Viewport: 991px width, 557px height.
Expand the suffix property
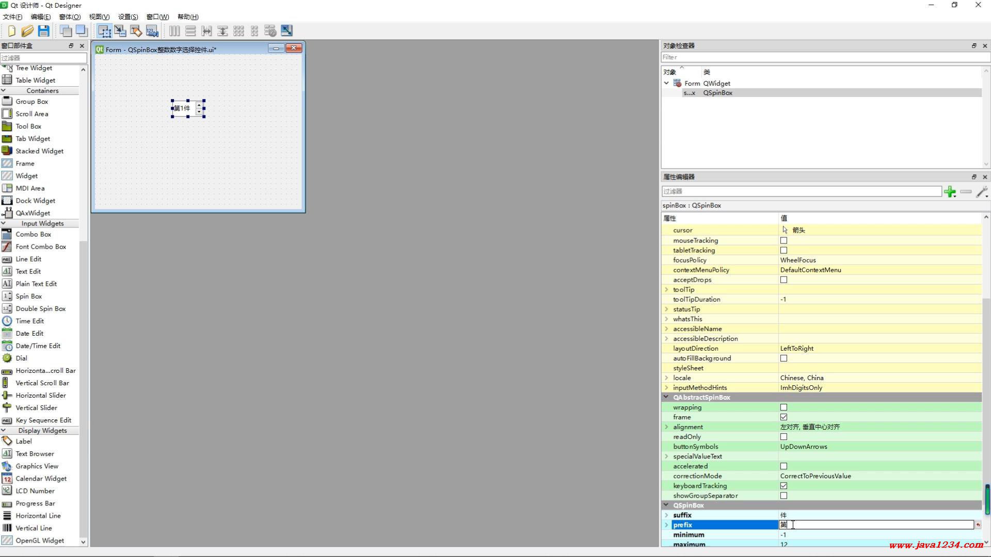tap(666, 515)
